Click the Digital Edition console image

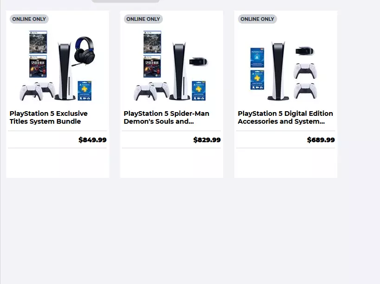point(278,70)
